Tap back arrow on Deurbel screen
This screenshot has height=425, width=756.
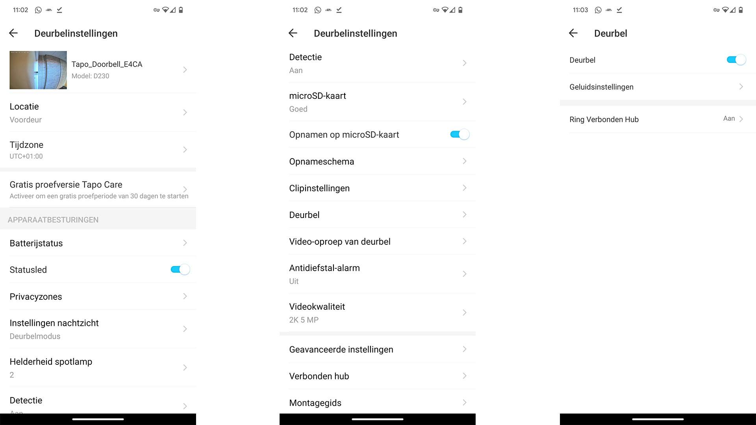pos(573,33)
